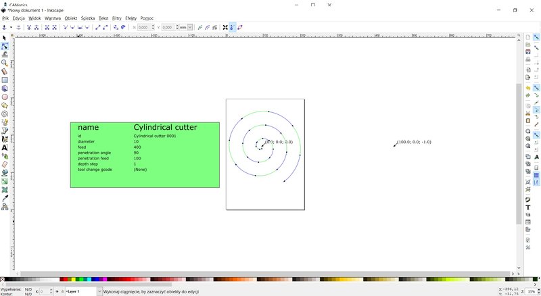This screenshot has width=541, height=296.
Task: Click the X coordinate input field
Action: 144,27
